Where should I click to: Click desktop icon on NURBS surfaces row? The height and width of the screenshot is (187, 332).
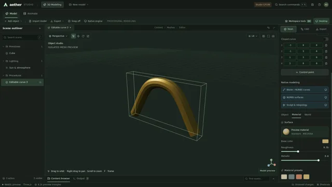pos(326,98)
